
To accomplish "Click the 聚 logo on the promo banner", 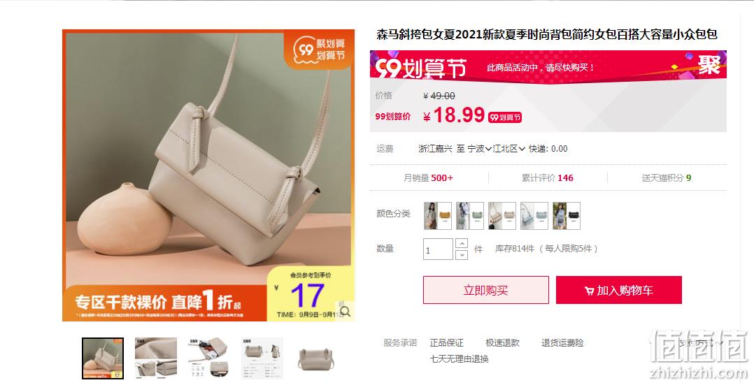I will pyautogui.click(x=709, y=64).
